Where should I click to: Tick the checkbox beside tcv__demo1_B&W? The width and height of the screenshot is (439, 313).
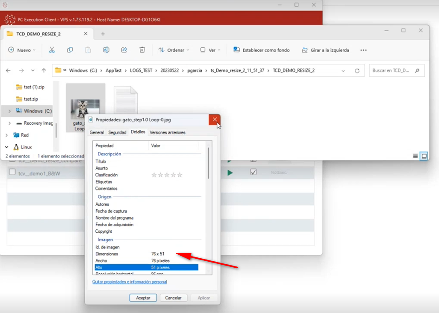point(13,172)
